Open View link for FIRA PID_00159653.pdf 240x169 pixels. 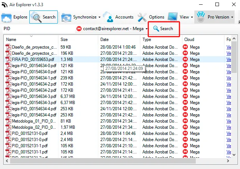(229, 59)
